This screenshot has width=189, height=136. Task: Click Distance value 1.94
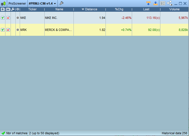(102, 18)
